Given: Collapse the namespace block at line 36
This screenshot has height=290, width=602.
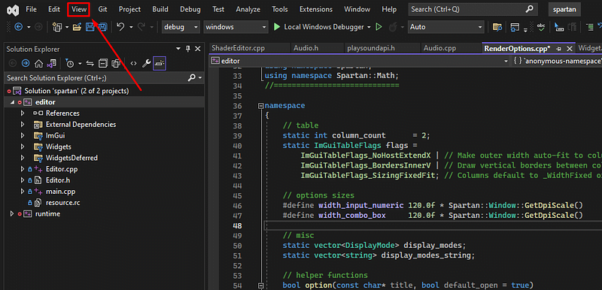Looking at the screenshot, I should click(261, 106).
